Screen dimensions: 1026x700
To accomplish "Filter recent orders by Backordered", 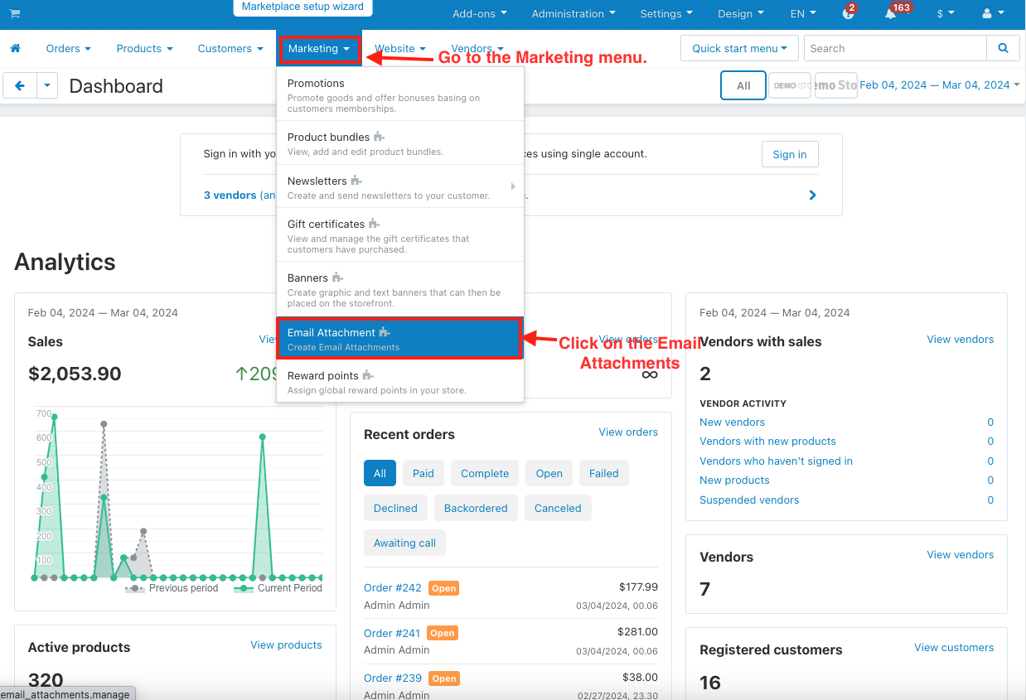I will (x=477, y=508).
